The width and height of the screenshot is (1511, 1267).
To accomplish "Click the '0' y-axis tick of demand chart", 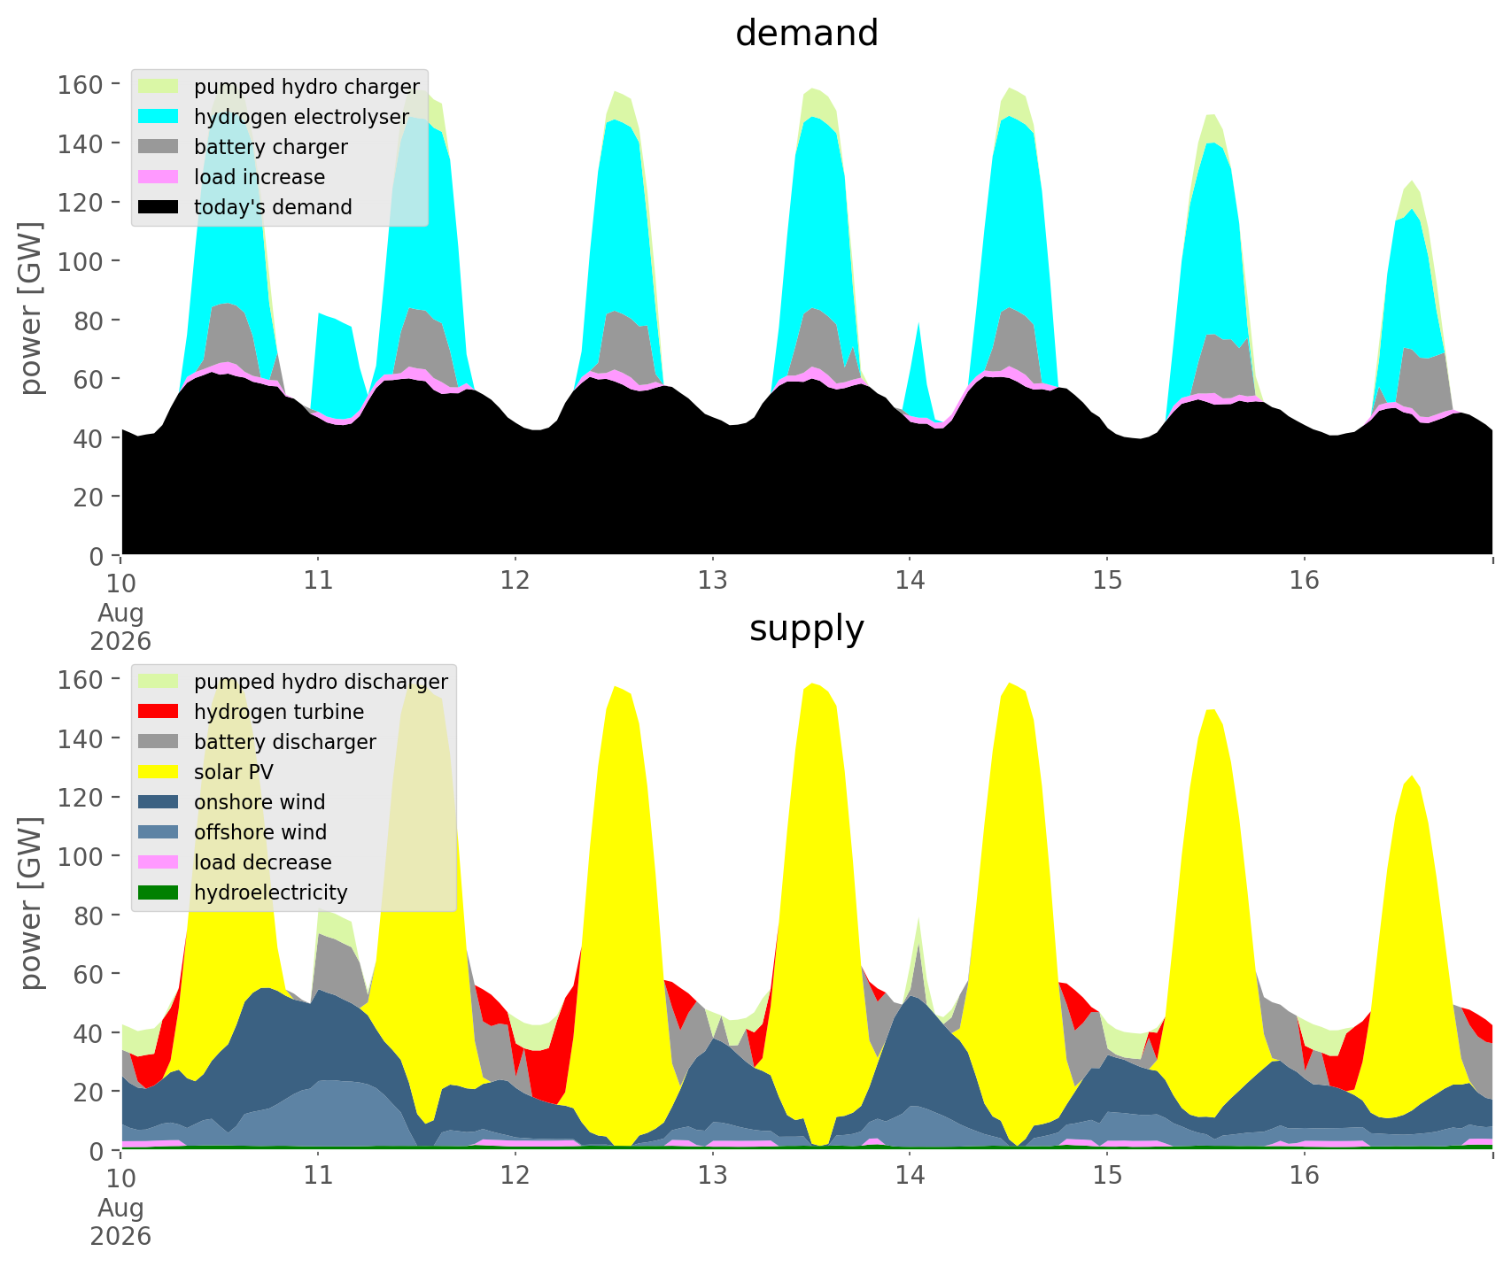I will click(x=97, y=556).
